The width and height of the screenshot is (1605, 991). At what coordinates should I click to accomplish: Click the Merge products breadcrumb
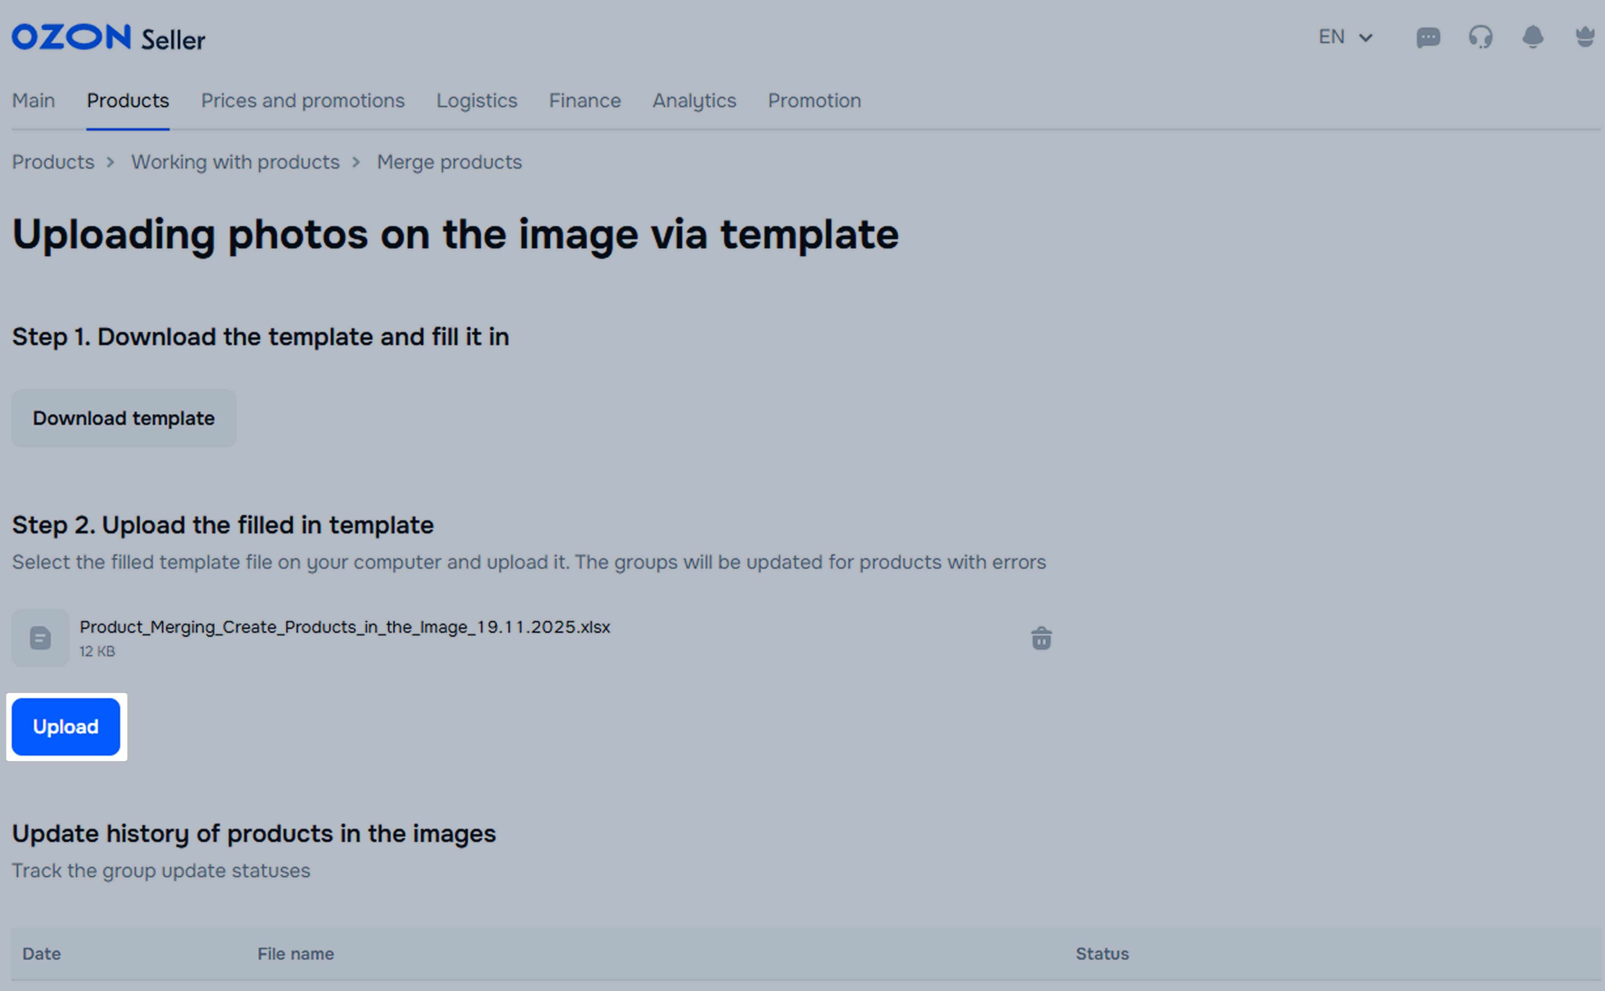(x=449, y=162)
